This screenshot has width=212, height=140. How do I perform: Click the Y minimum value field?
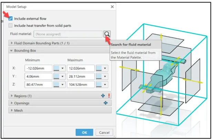[x=38, y=76]
